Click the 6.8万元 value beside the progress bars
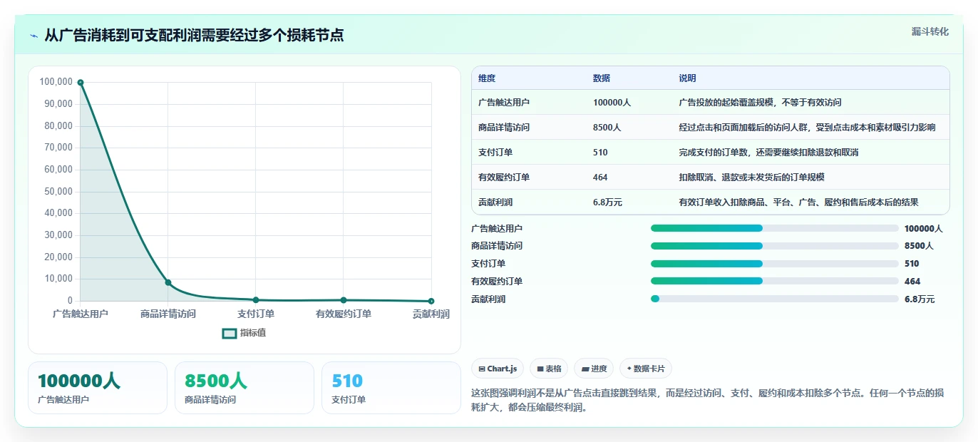Screen dimensions: 978x442 [920, 299]
